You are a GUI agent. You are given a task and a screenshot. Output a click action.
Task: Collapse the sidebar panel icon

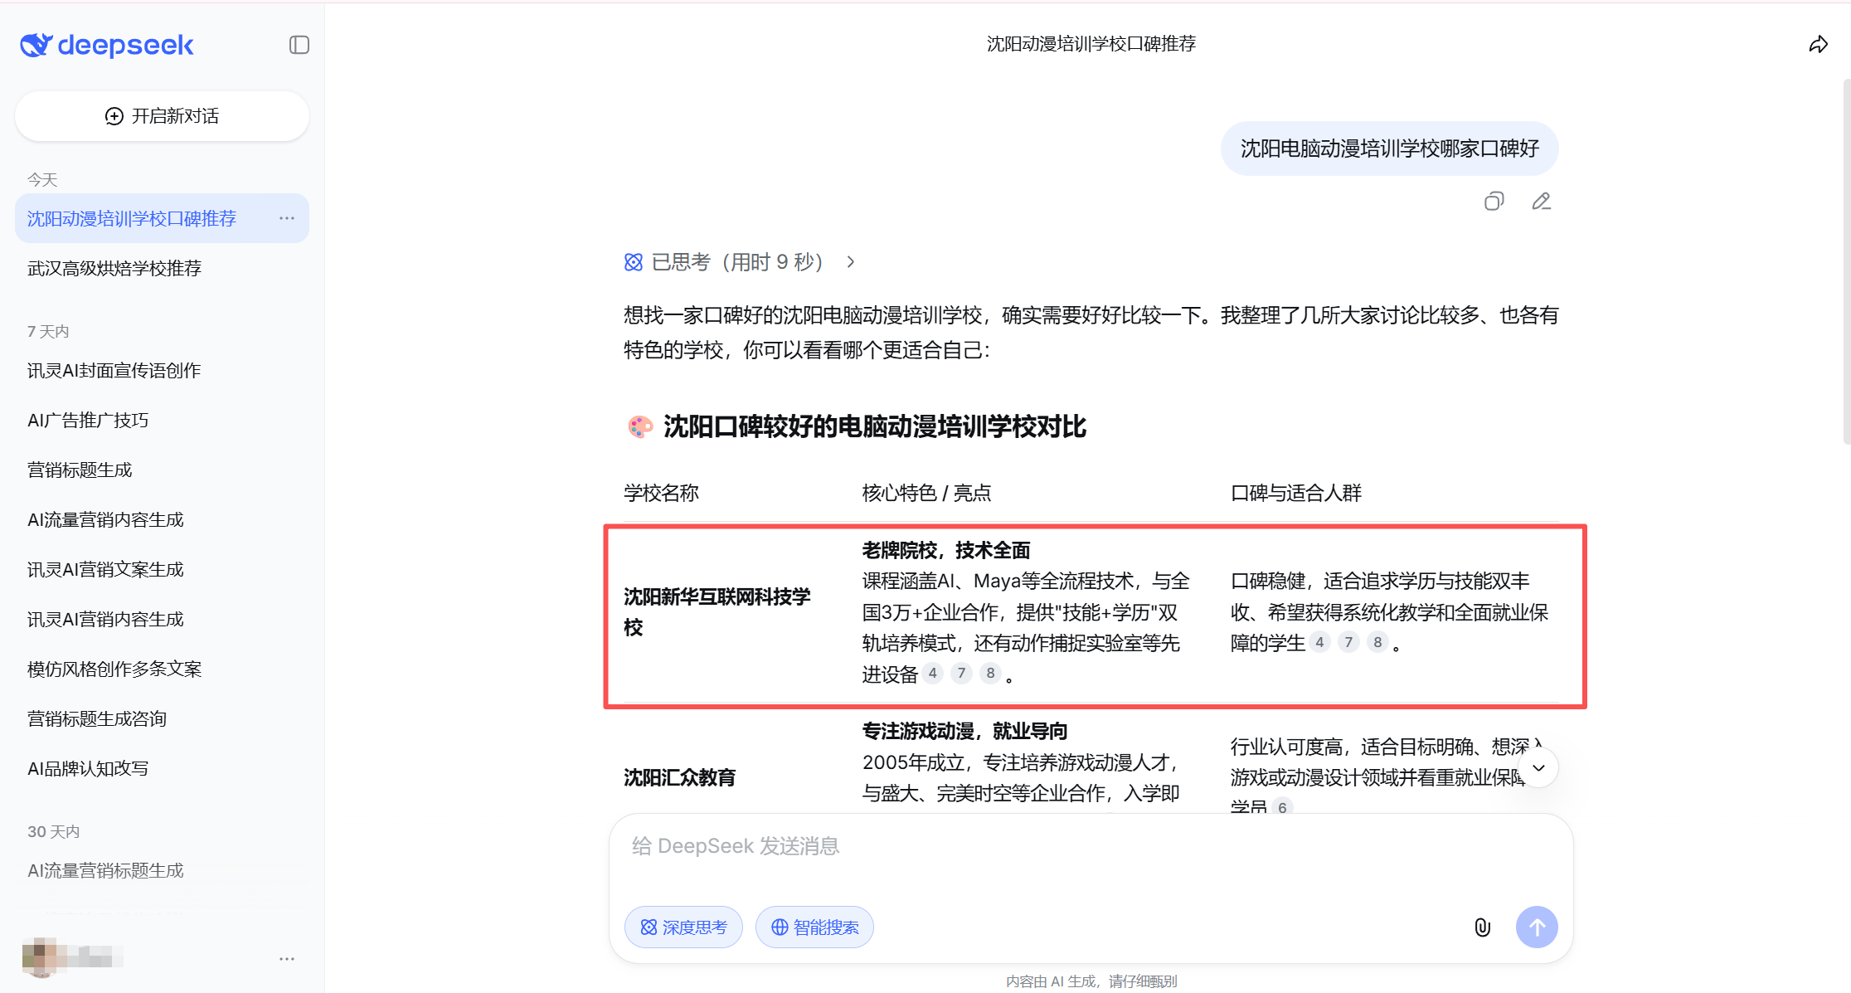click(299, 45)
